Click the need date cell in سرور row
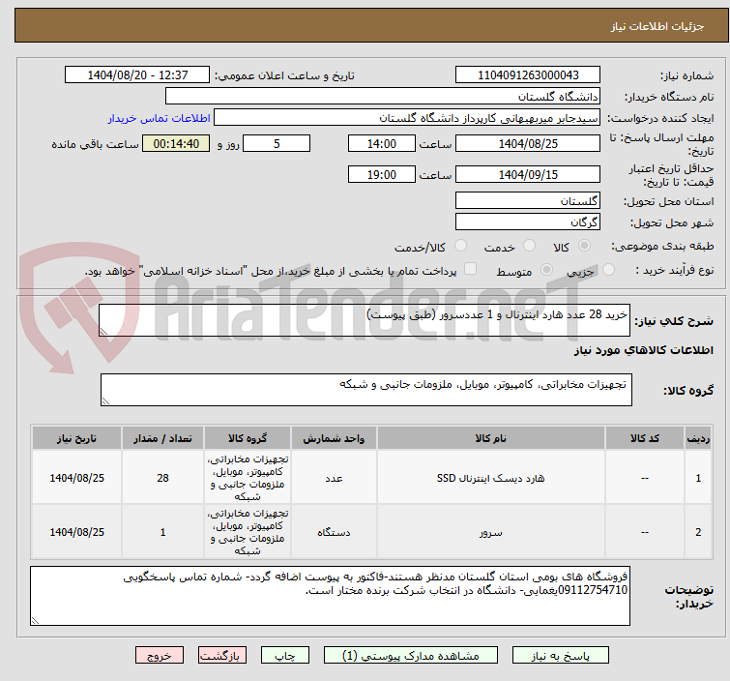 pyautogui.click(x=76, y=532)
